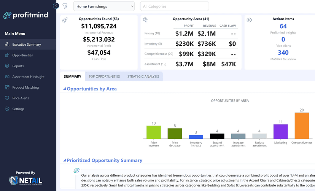
Task: Click the All Categories input field
Action: (175, 6)
